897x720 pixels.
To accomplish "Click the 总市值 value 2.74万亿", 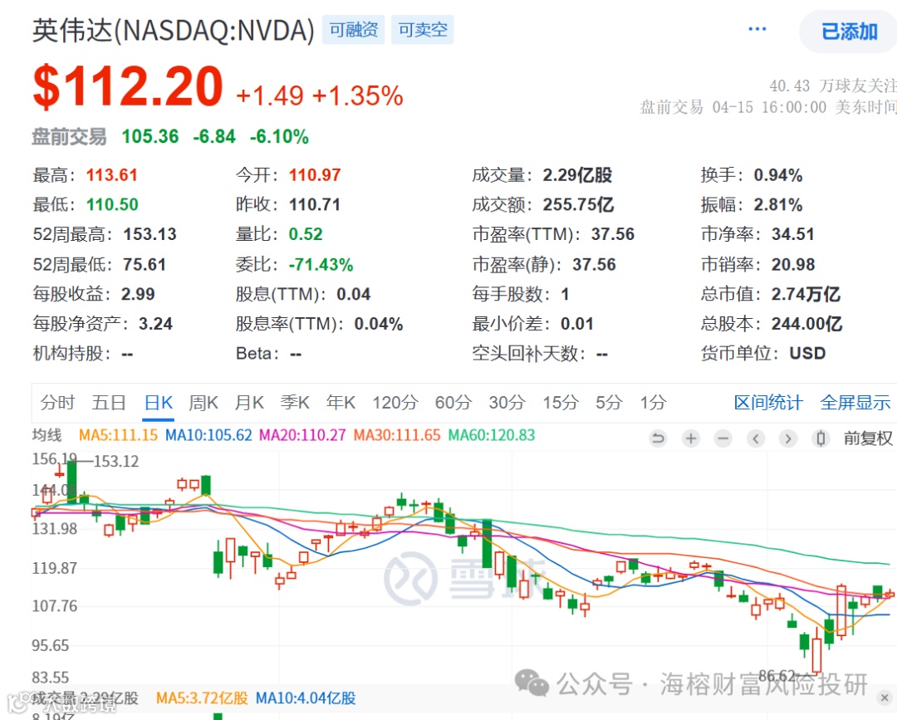I will 806,295.
